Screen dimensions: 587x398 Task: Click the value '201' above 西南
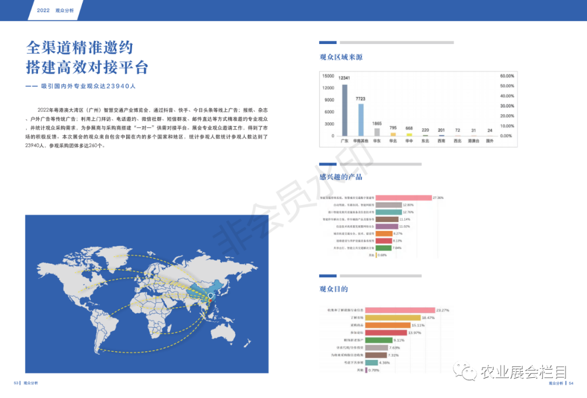pyautogui.click(x=441, y=130)
